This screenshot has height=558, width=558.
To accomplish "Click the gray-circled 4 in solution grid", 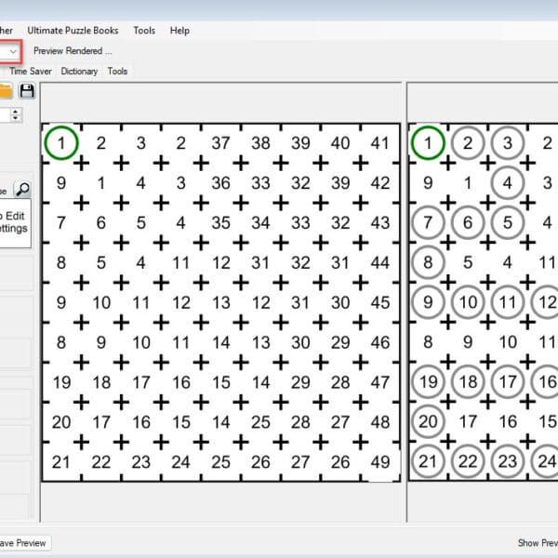I will 508,182.
